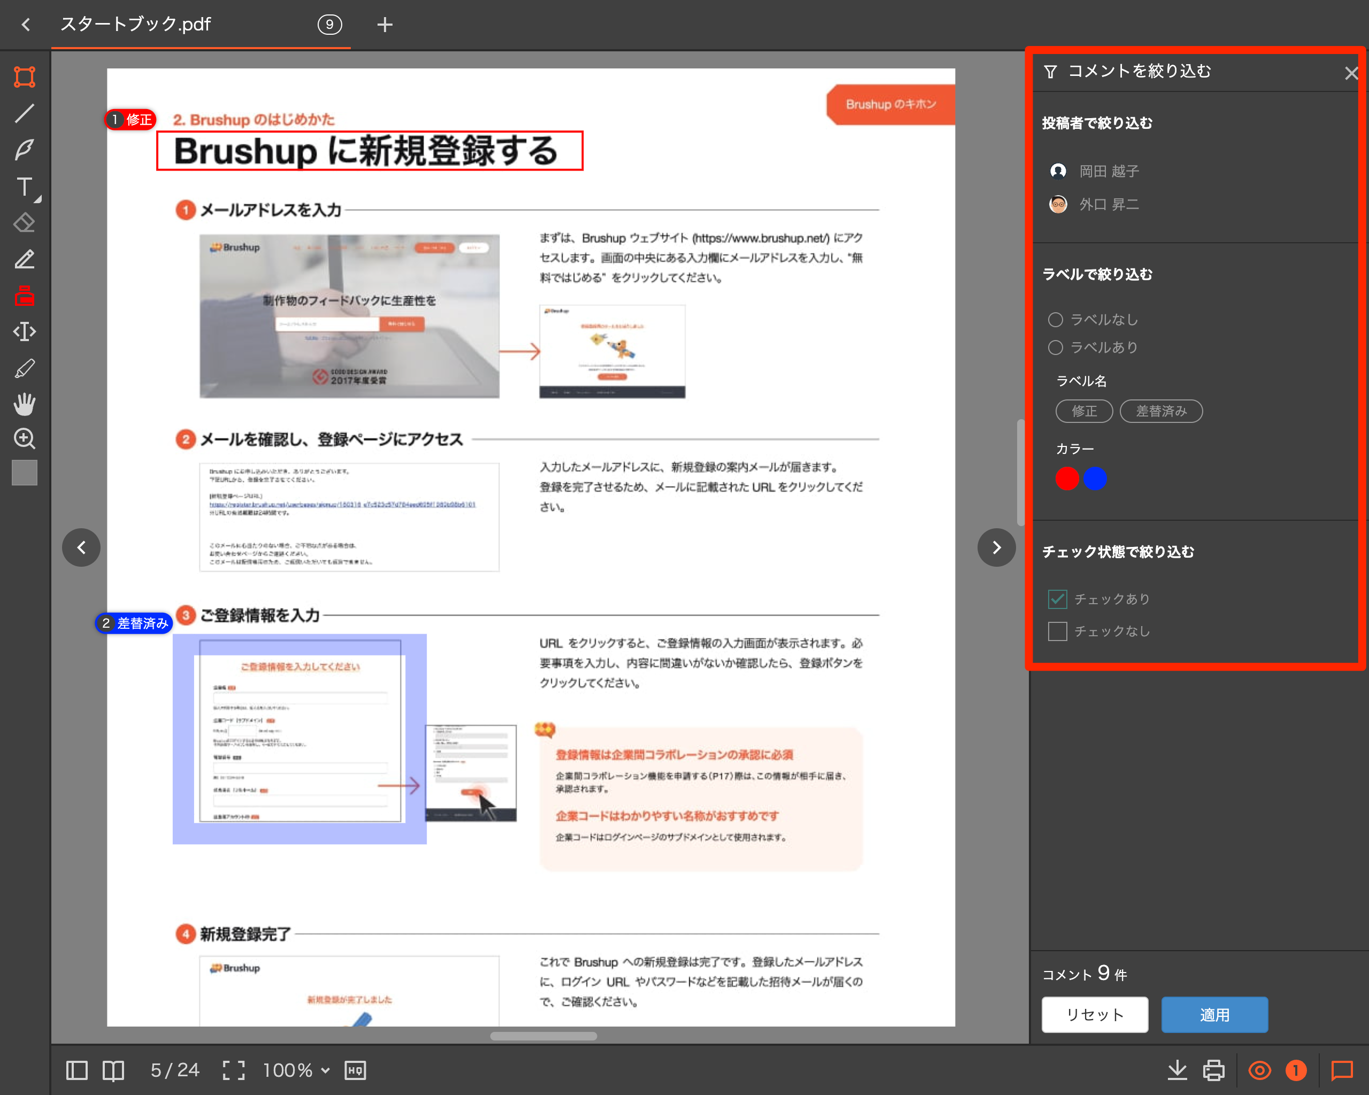Click the リセット button
Viewport: 1369px width, 1095px height.
1095,1014
